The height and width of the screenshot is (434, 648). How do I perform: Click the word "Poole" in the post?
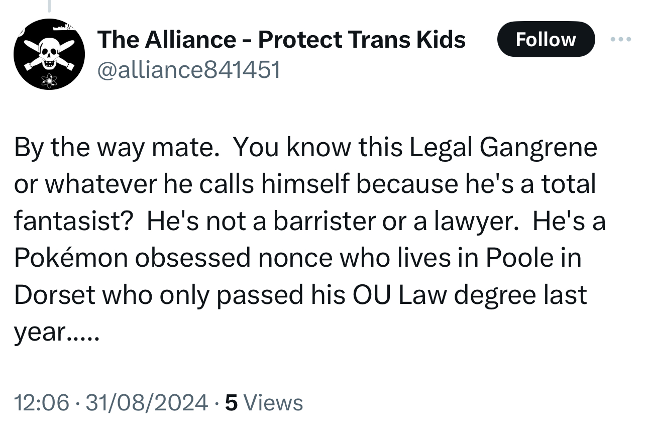point(519,258)
